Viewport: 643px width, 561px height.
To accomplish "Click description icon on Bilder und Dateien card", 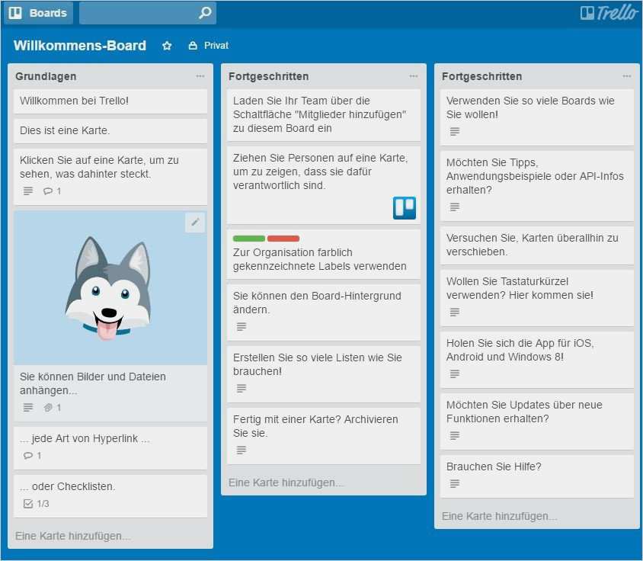I will (x=28, y=408).
